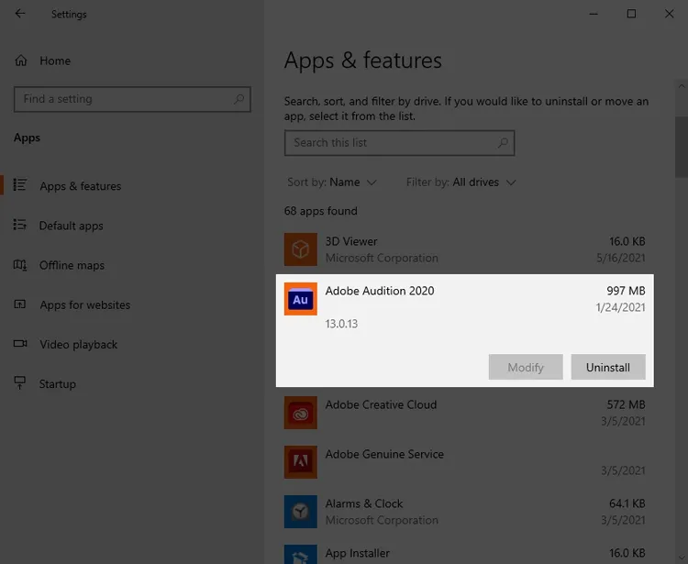Click the magnifier in Search this list
The width and height of the screenshot is (688, 564).
pos(503,142)
